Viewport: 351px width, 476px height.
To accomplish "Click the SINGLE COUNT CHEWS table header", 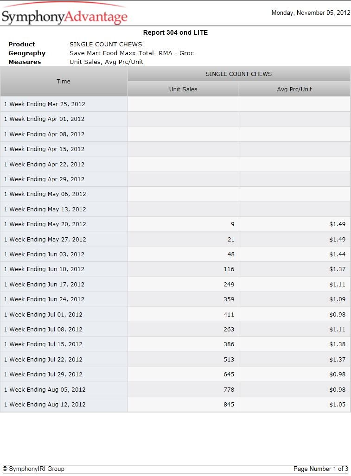I will coord(239,74).
